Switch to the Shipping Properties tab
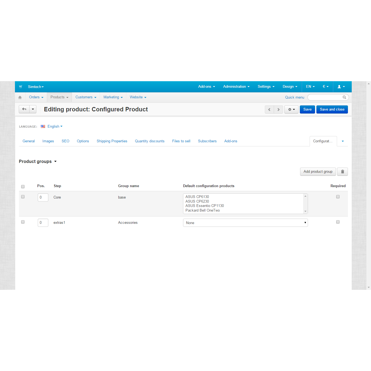This screenshot has width=371, height=371. click(x=112, y=141)
